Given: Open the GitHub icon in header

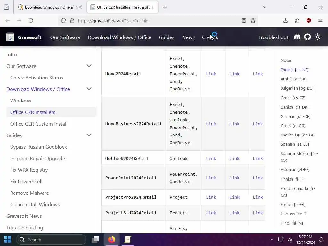Looking at the screenshot, I should (x=307, y=37).
